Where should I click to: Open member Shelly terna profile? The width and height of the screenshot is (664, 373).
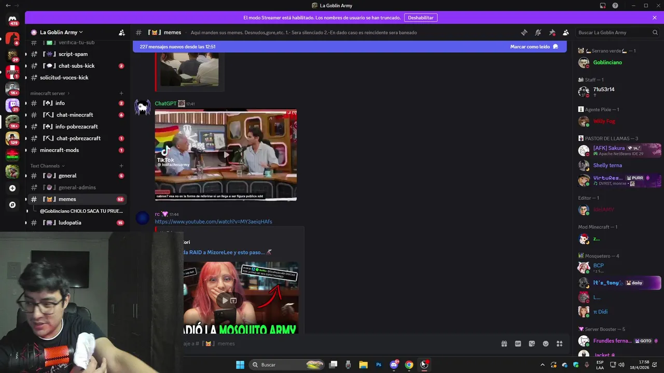click(618, 165)
